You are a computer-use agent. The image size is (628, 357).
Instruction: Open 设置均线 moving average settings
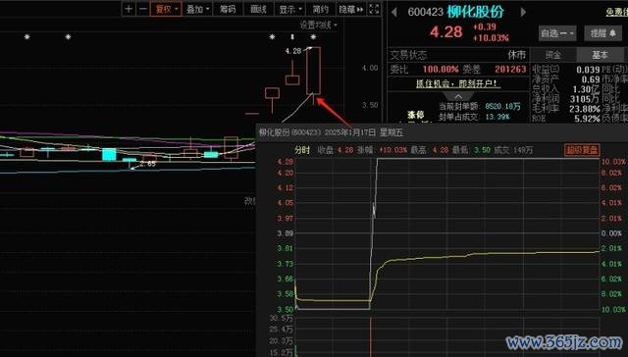coord(318,25)
